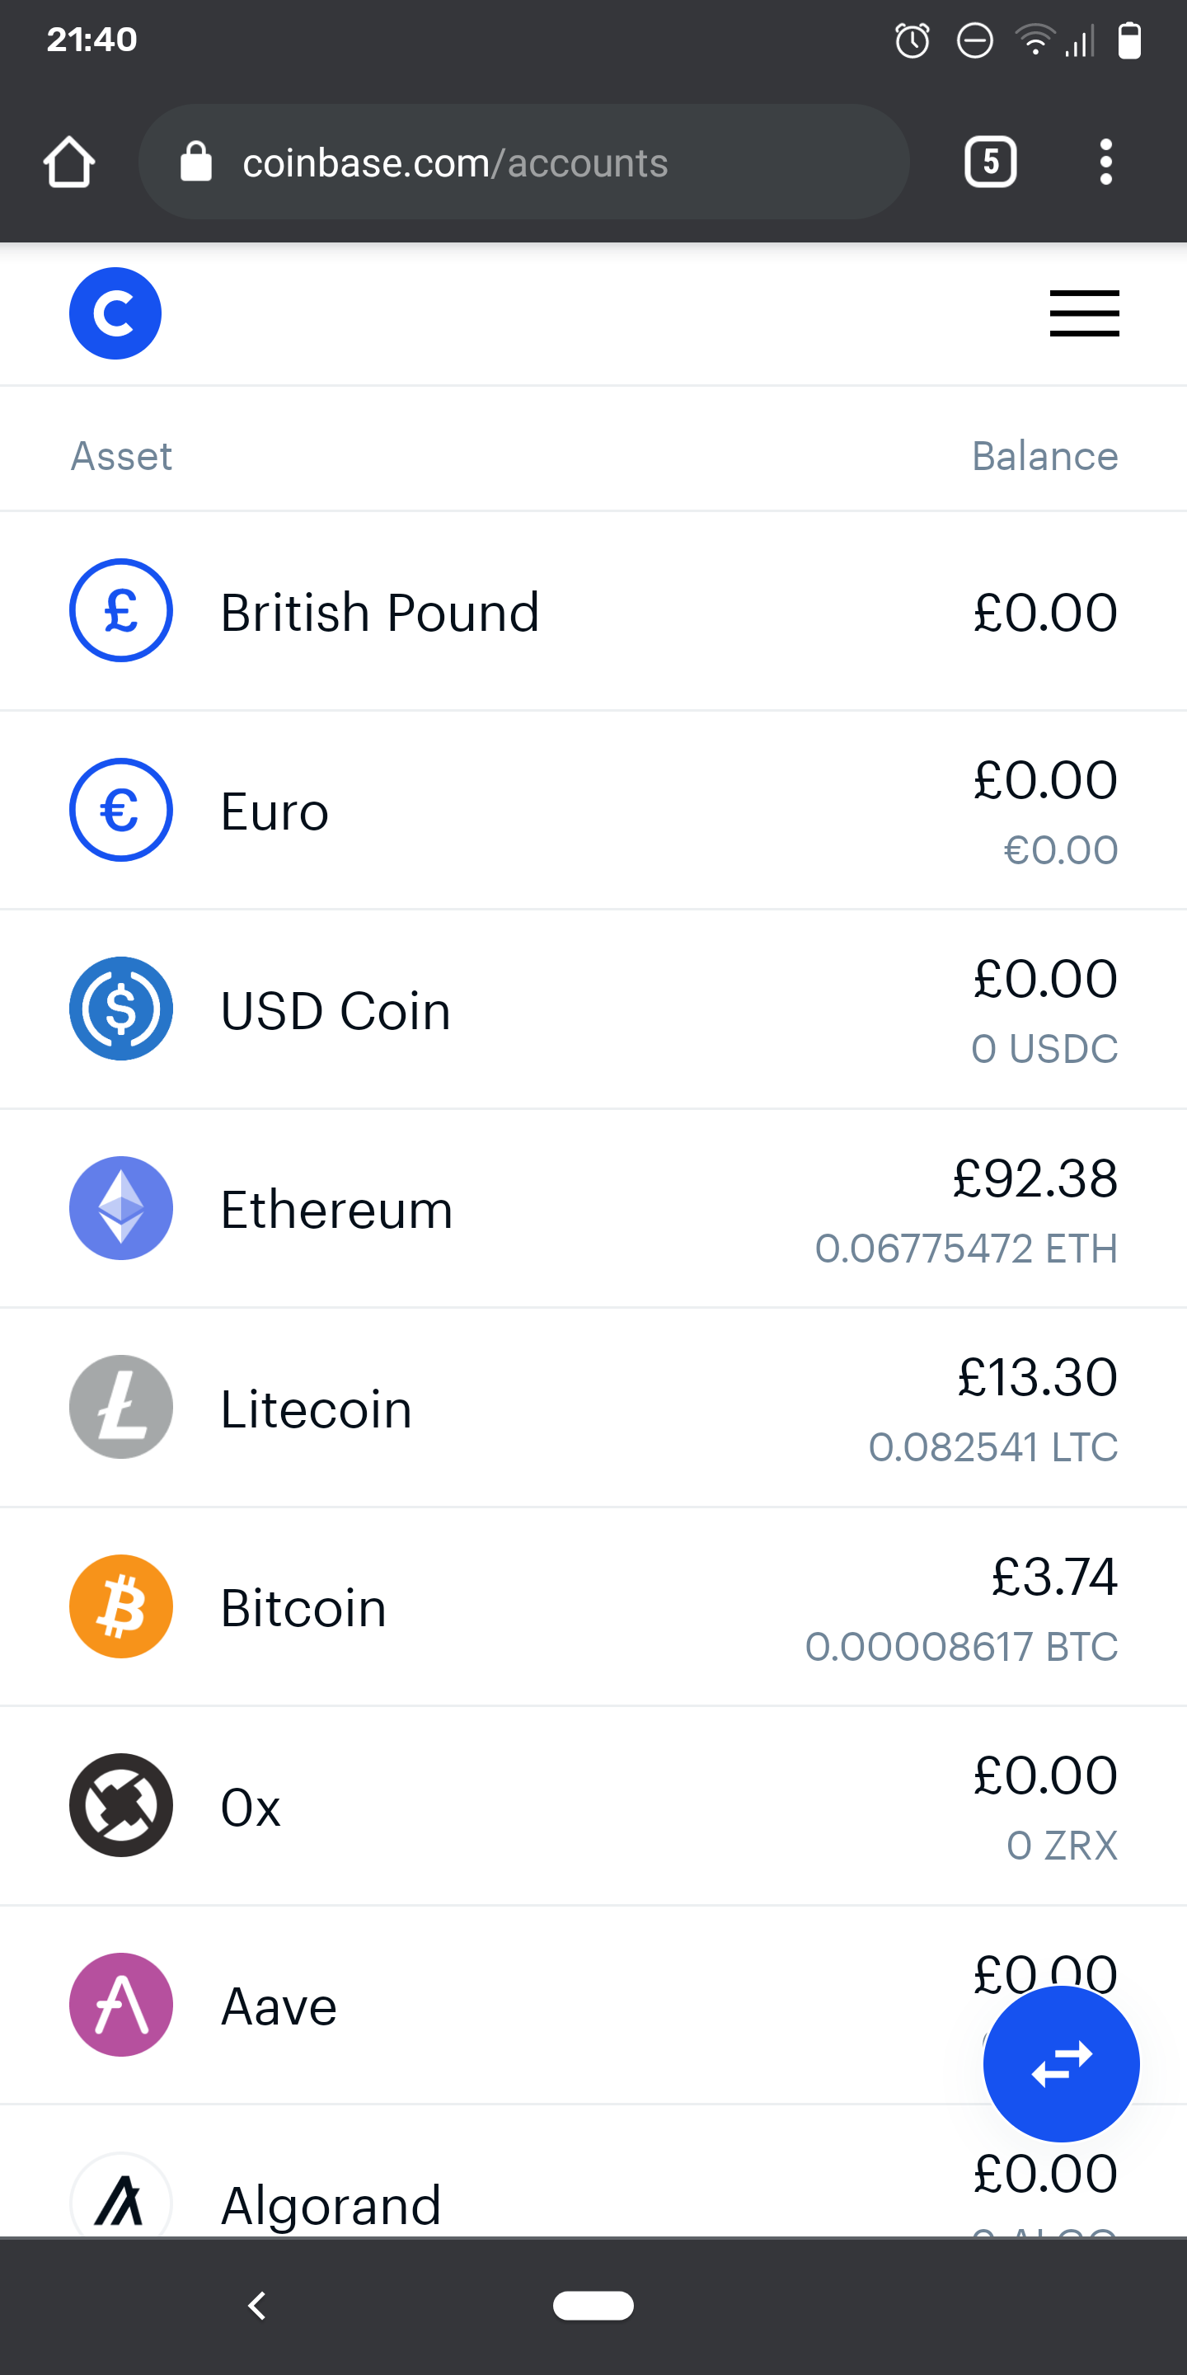Tap the British Pound currency icon
This screenshot has height=2375, width=1187.
[x=120, y=610]
